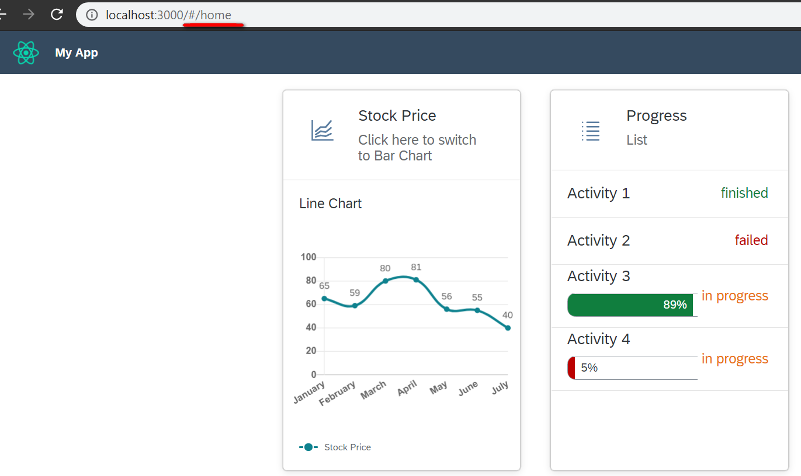Click the 'finished' status of Activity 1
This screenshot has width=801, height=476.
click(x=744, y=193)
